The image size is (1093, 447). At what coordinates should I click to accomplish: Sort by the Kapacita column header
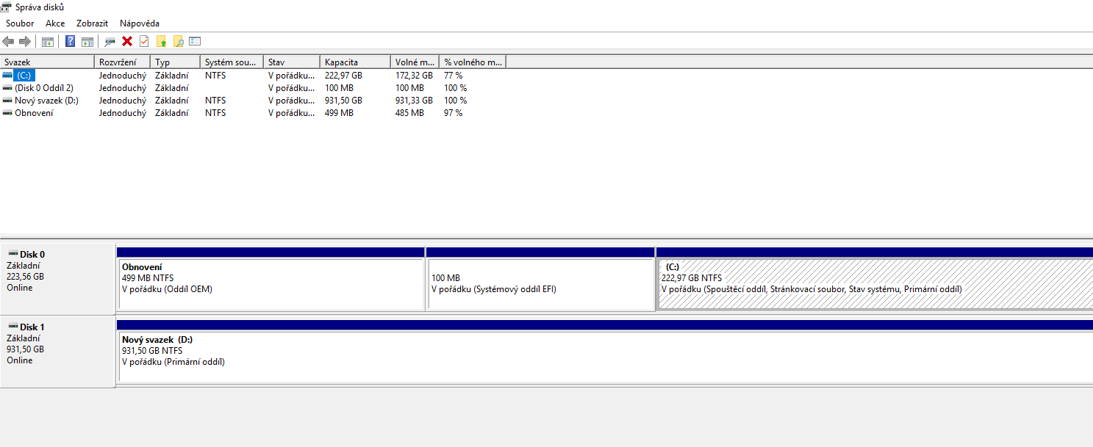coord(354,62)
